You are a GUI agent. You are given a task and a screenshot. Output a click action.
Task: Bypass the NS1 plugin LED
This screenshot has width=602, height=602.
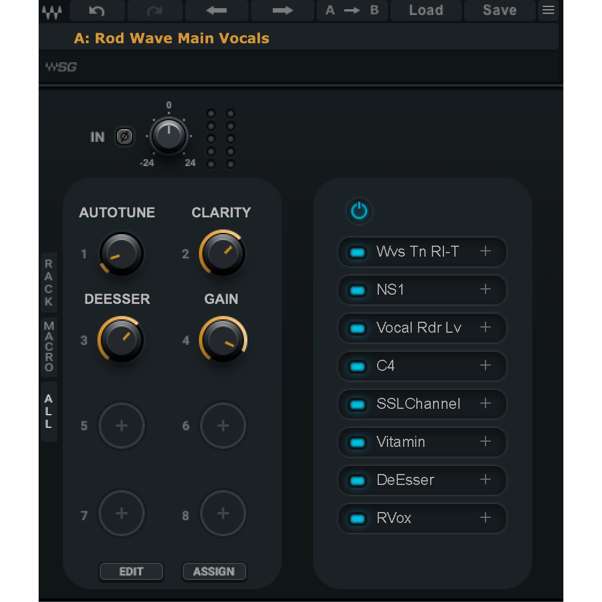358,290
